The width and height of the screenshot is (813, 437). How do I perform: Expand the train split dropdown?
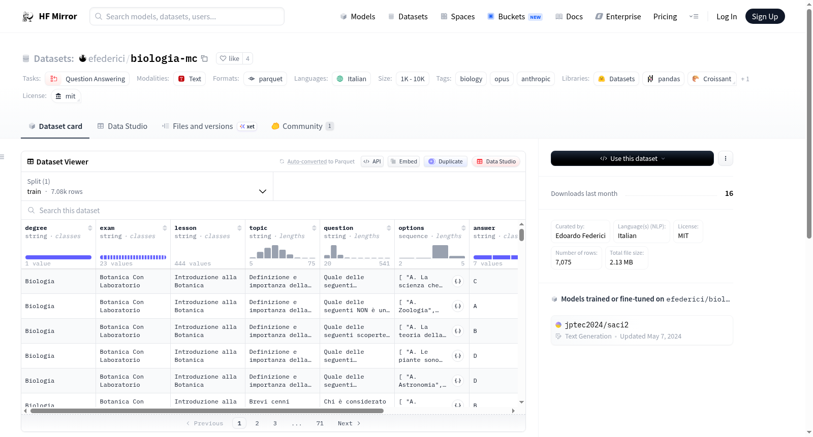click(147, 186)
